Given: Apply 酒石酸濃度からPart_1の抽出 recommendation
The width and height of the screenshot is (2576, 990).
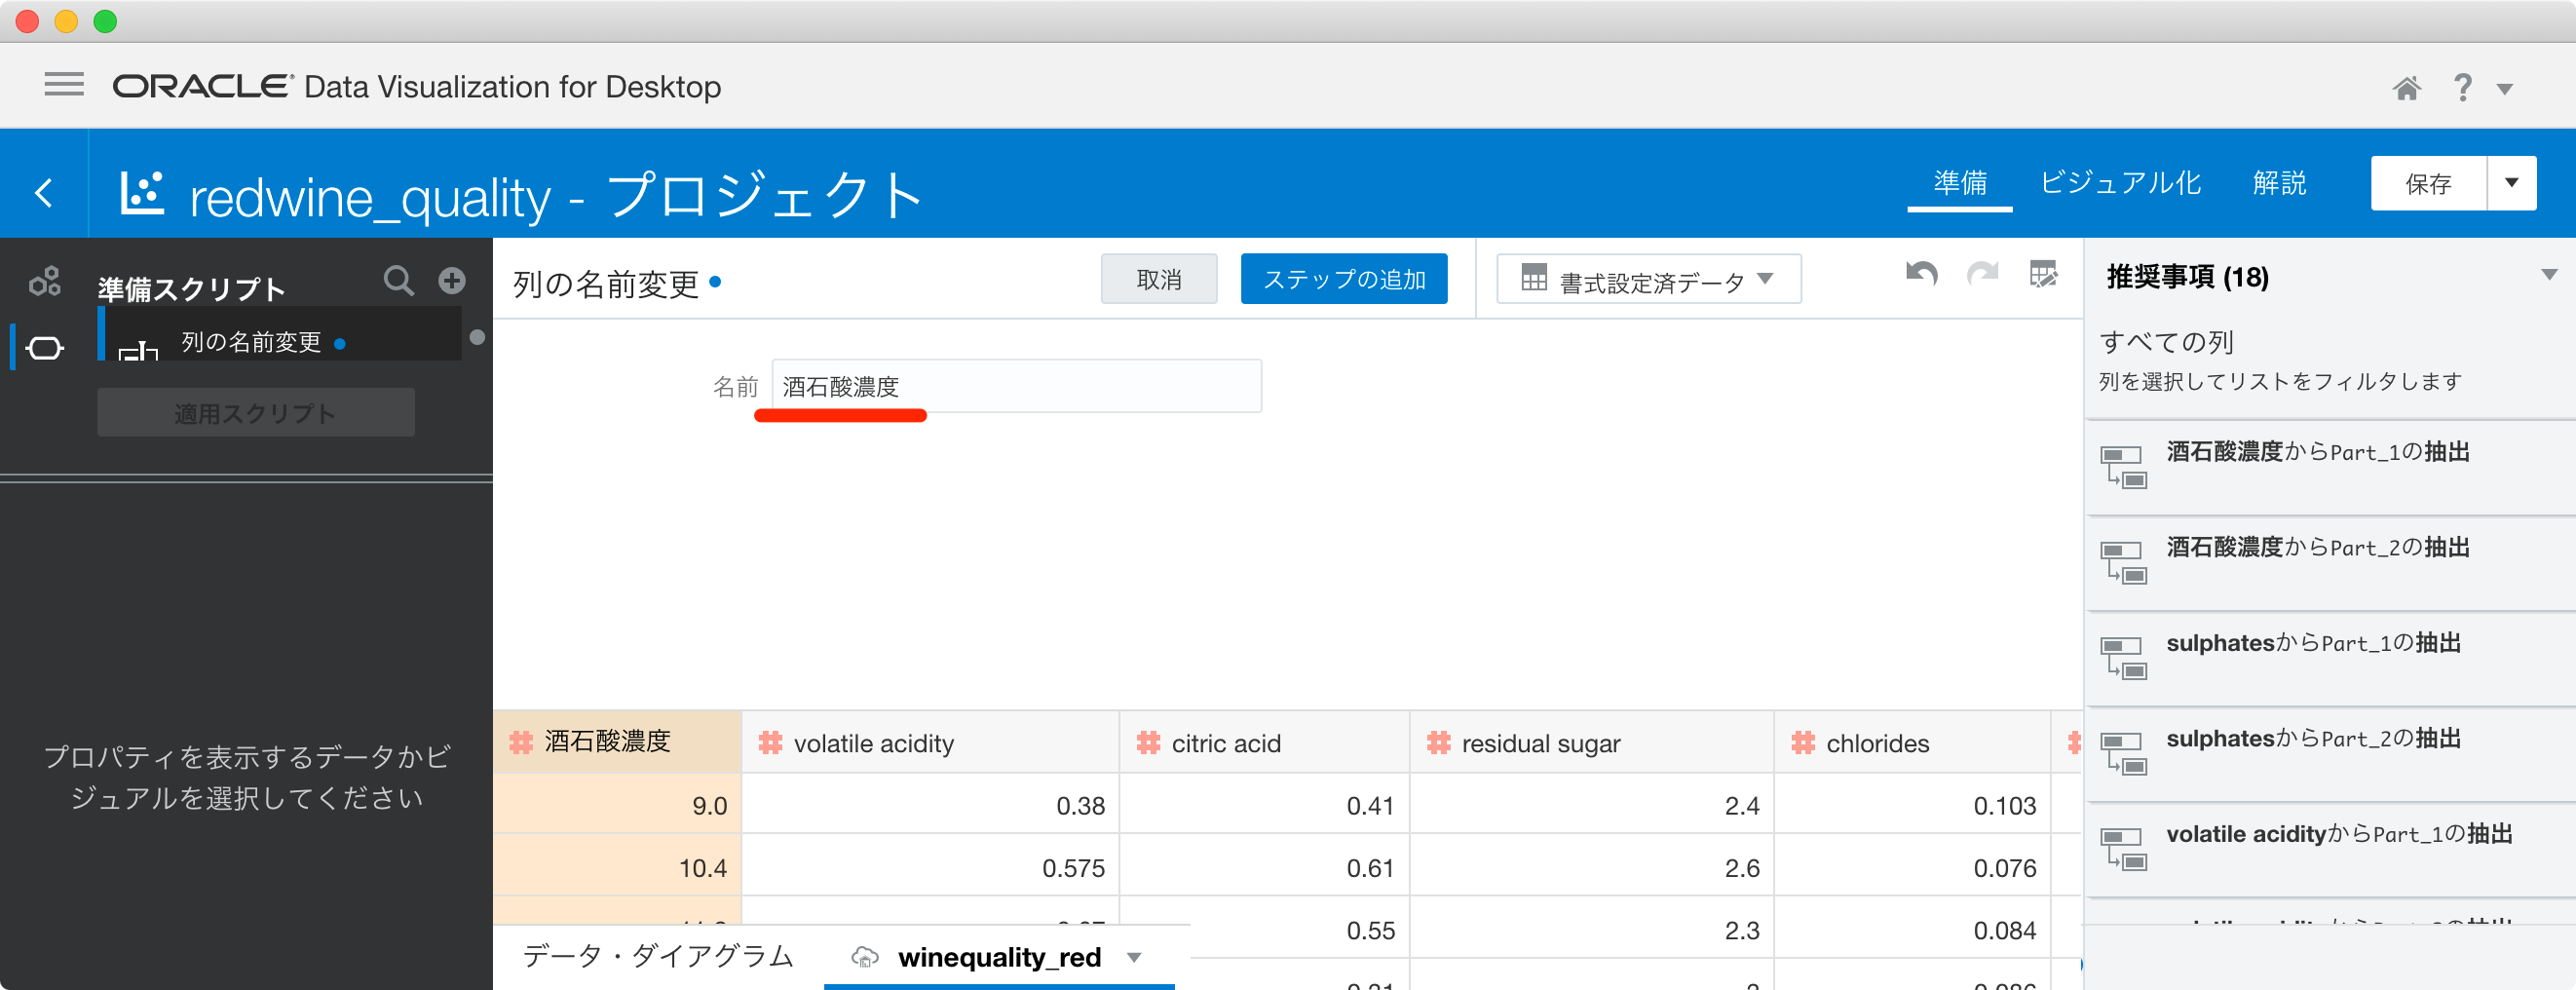Looking at the screenshot, I should [2330, 466].
